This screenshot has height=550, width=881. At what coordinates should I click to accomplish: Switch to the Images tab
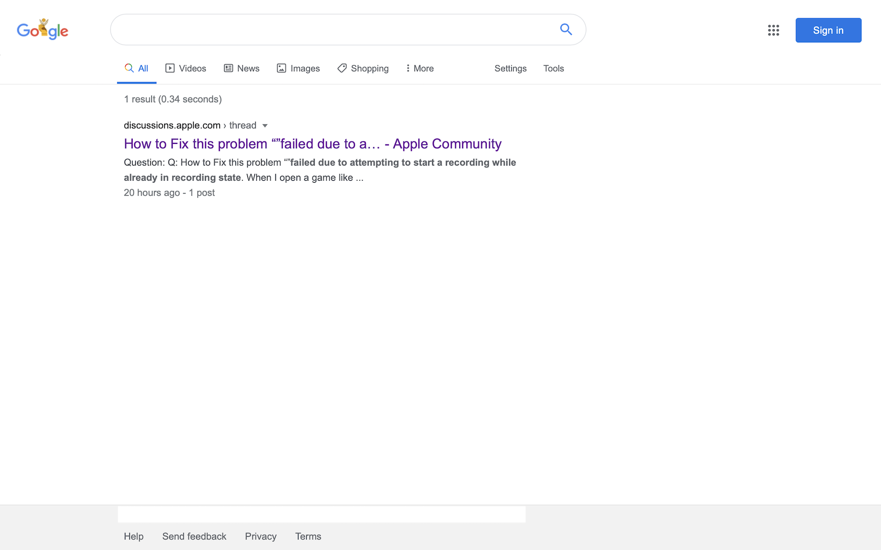click(298, 69)
